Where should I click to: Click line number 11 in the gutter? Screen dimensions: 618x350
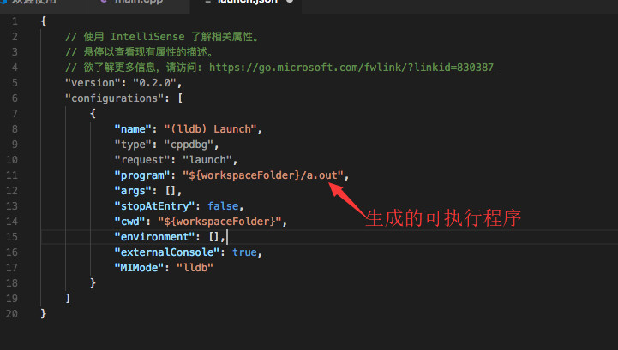click(12, 175)
